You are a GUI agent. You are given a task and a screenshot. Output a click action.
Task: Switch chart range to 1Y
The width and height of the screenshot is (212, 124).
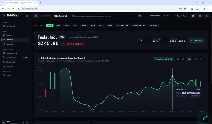click(x=201, y=59)
